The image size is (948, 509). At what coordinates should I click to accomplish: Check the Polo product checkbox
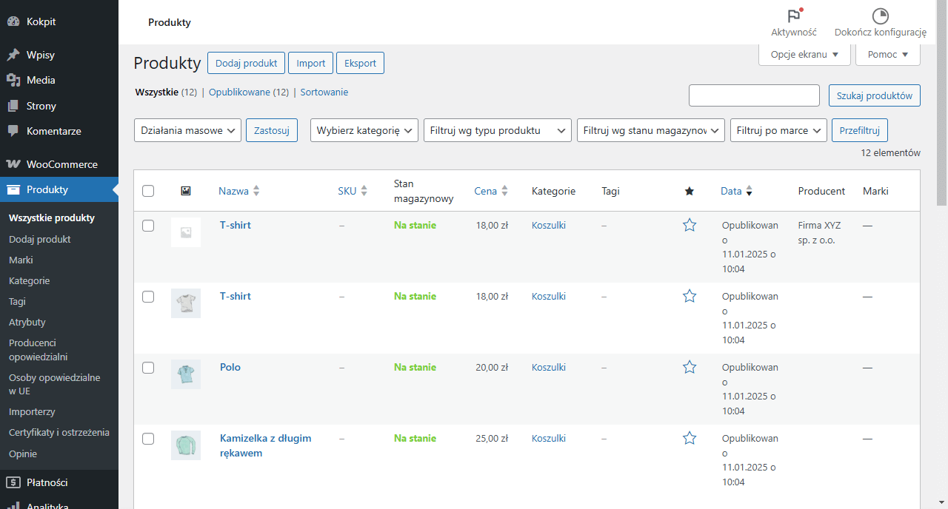click(x=148, y=368)
